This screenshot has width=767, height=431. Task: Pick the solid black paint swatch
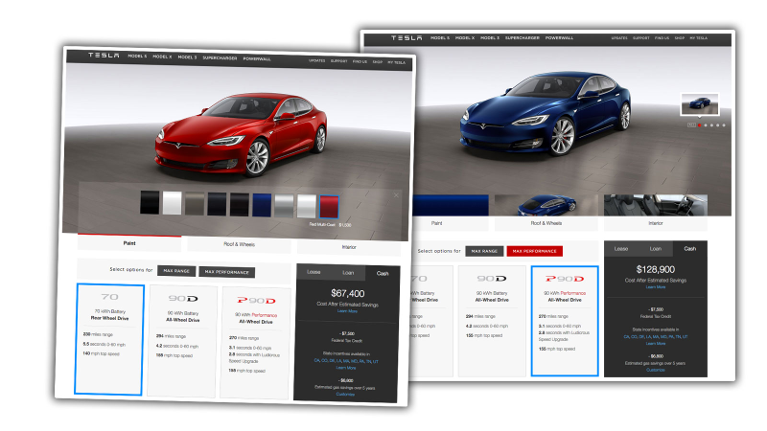point(150,203)
